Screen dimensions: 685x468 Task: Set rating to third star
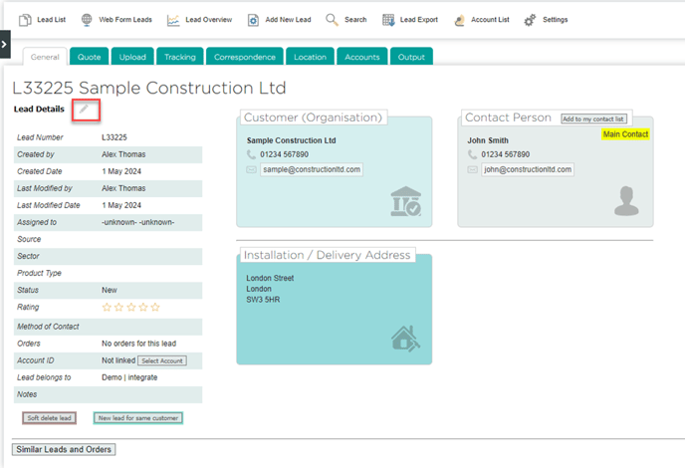[130, 308]
